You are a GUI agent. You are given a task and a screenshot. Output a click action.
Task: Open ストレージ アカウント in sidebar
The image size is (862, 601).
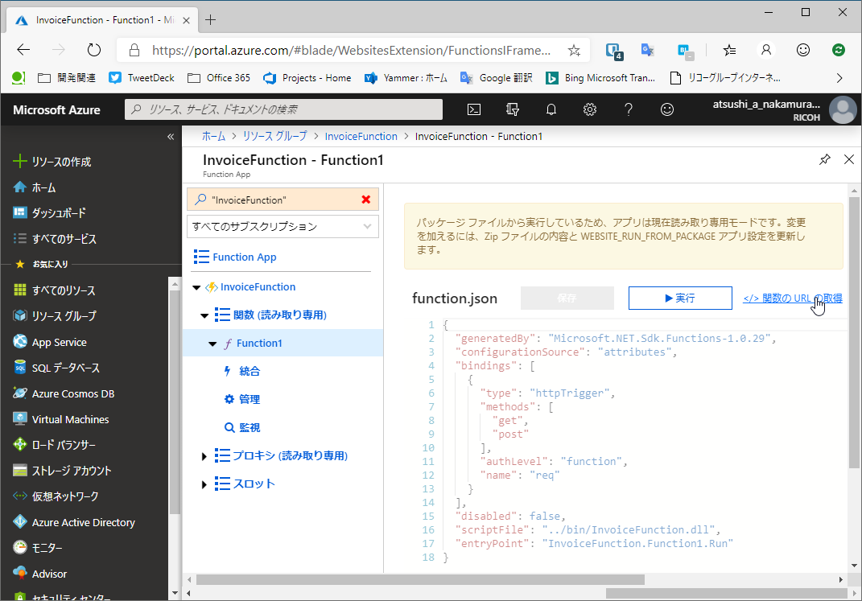(x=61, y=471)
